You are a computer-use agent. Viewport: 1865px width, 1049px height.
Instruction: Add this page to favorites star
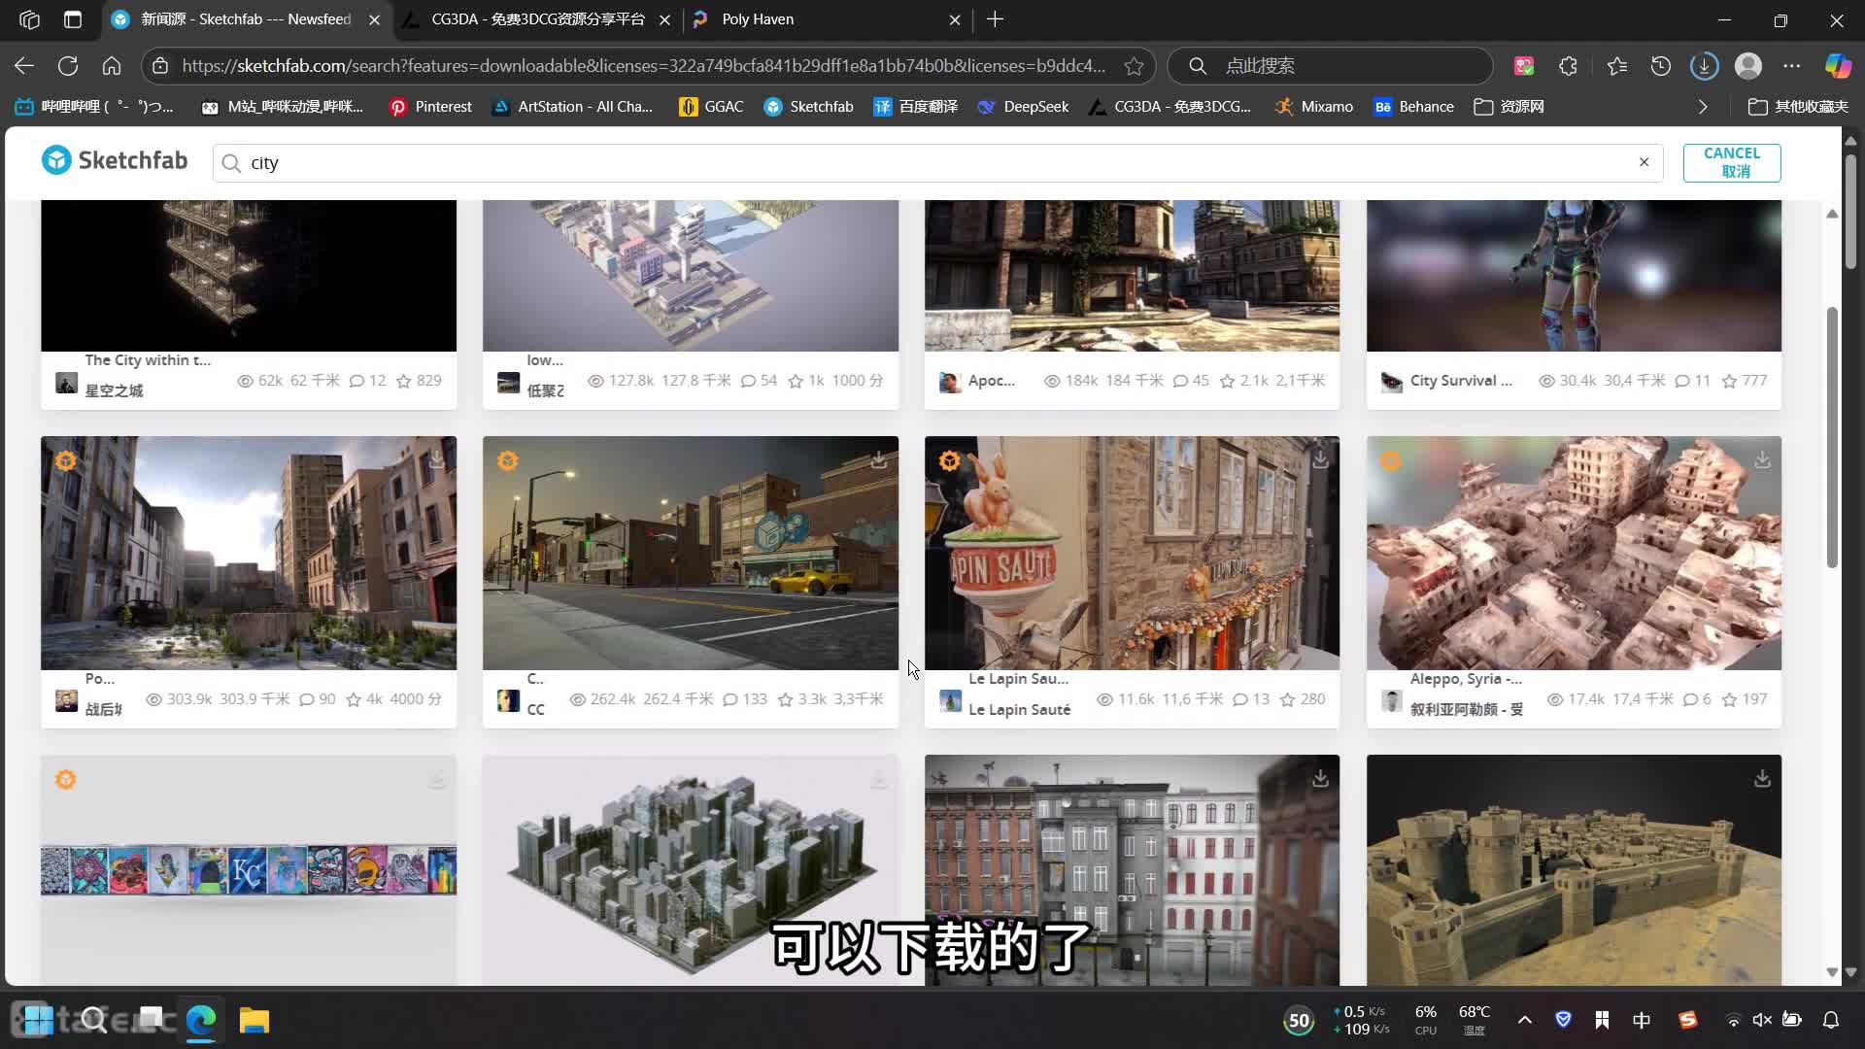pos(1134,66)
